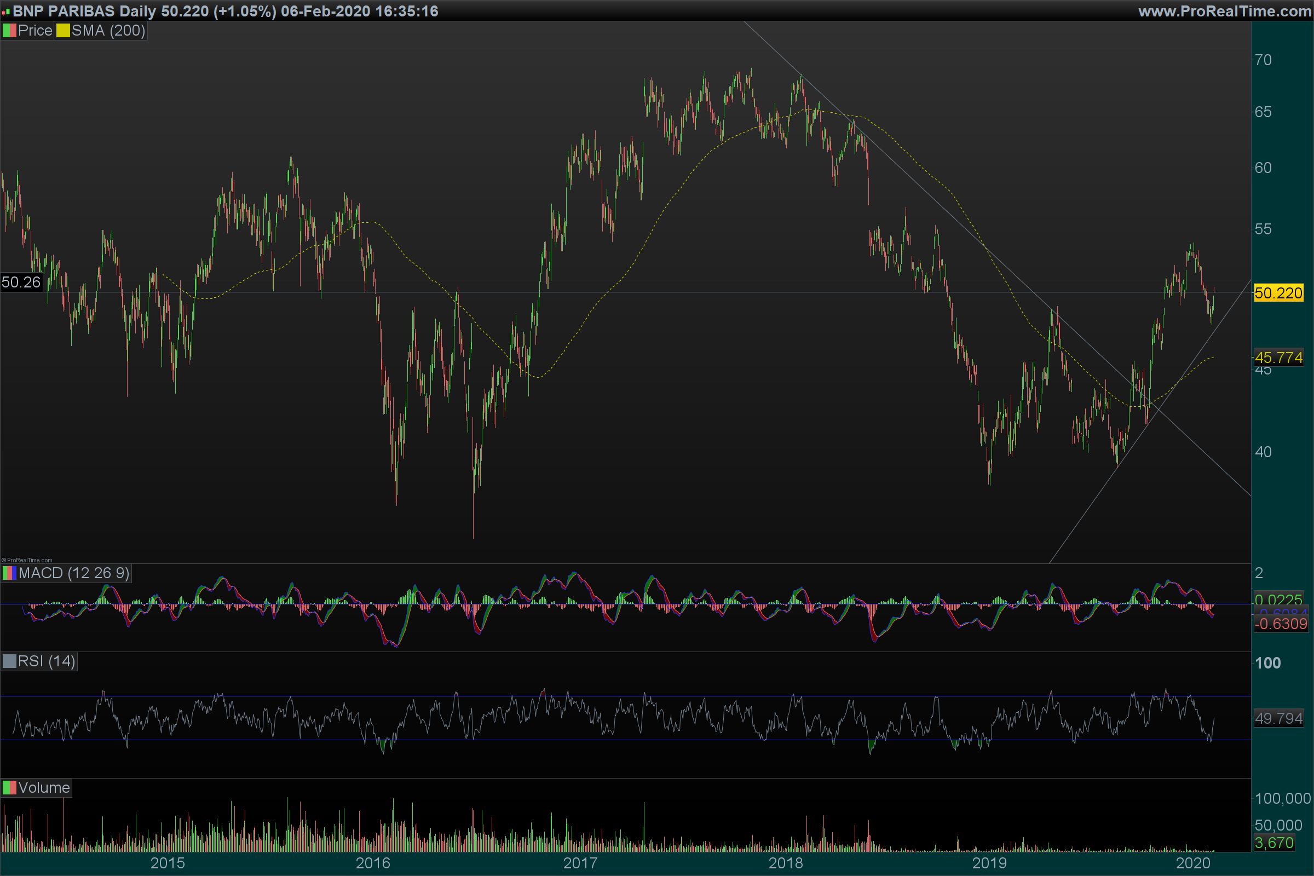The image size is (1314, 876).
Task: Click the yellow SMA (200) legend swatch
Action: click(x=62, y=31)
